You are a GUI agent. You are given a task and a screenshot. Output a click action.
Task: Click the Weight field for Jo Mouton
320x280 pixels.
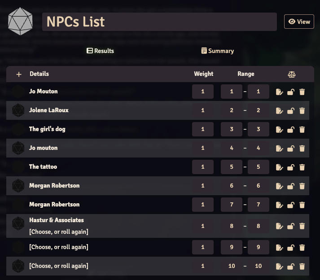tap(203, 92)
